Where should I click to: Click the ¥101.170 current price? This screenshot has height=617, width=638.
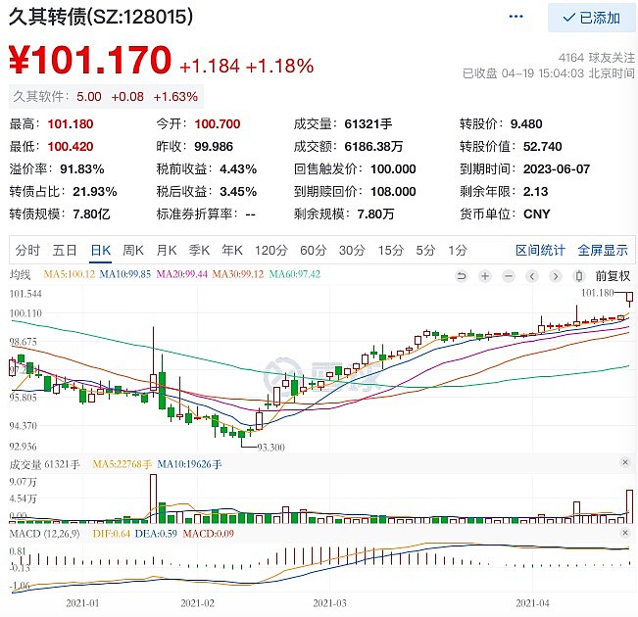(90, 60)
